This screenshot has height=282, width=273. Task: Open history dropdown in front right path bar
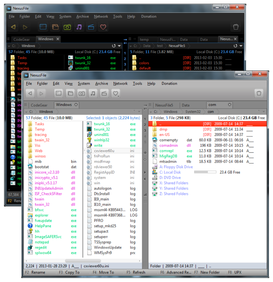(x=264, y=112)
